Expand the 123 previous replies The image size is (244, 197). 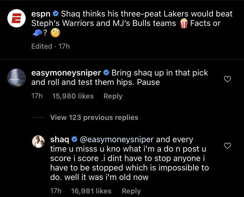[x=94, y=117]
